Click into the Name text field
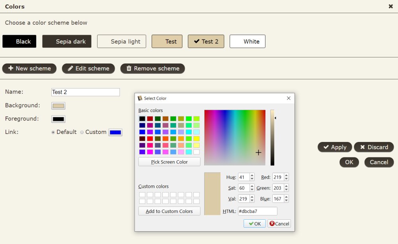Screen dimensions: 398x244 coord(86,92)
